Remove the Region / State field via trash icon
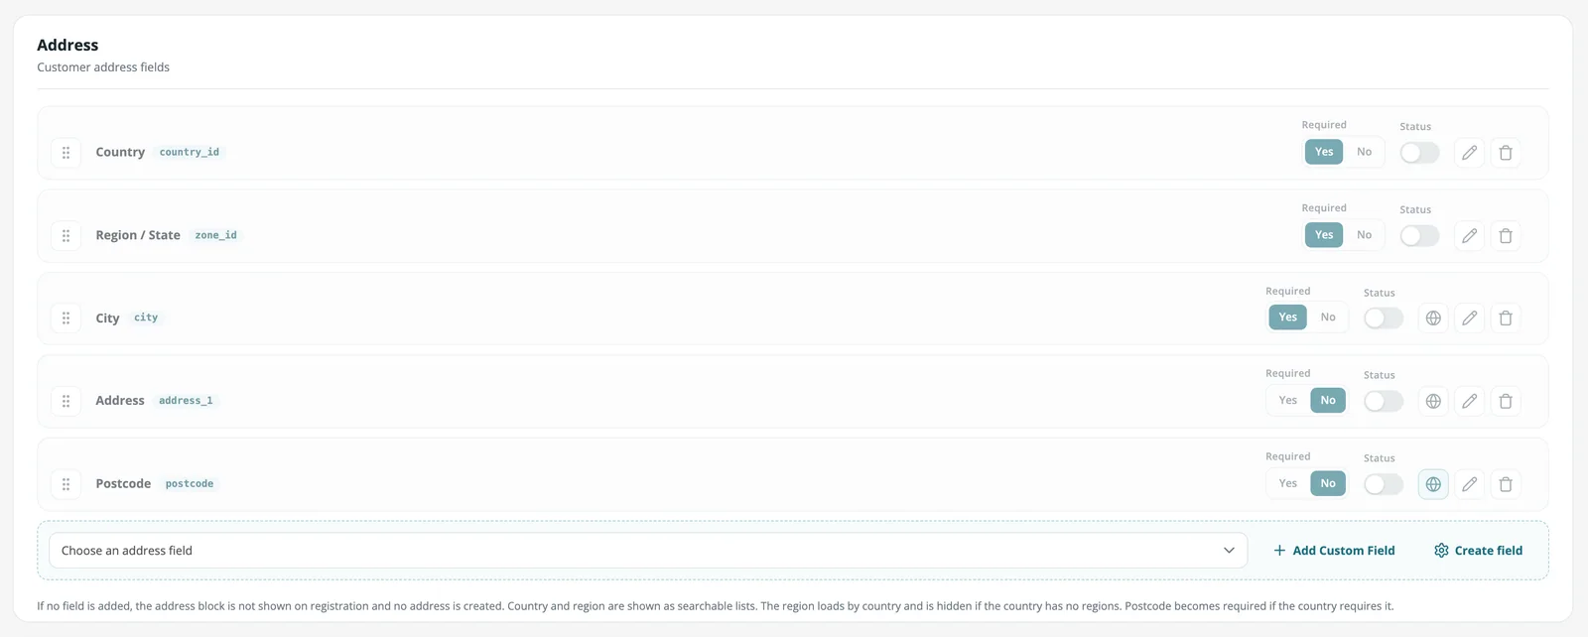This screenshot has height=637, width=1588. click(1506, 236)
